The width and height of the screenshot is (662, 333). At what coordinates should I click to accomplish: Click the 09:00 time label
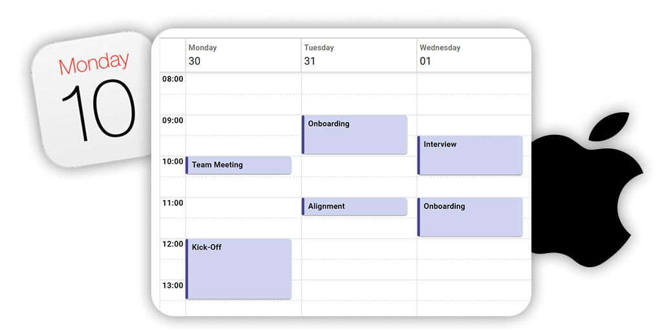tap(173, 121)
